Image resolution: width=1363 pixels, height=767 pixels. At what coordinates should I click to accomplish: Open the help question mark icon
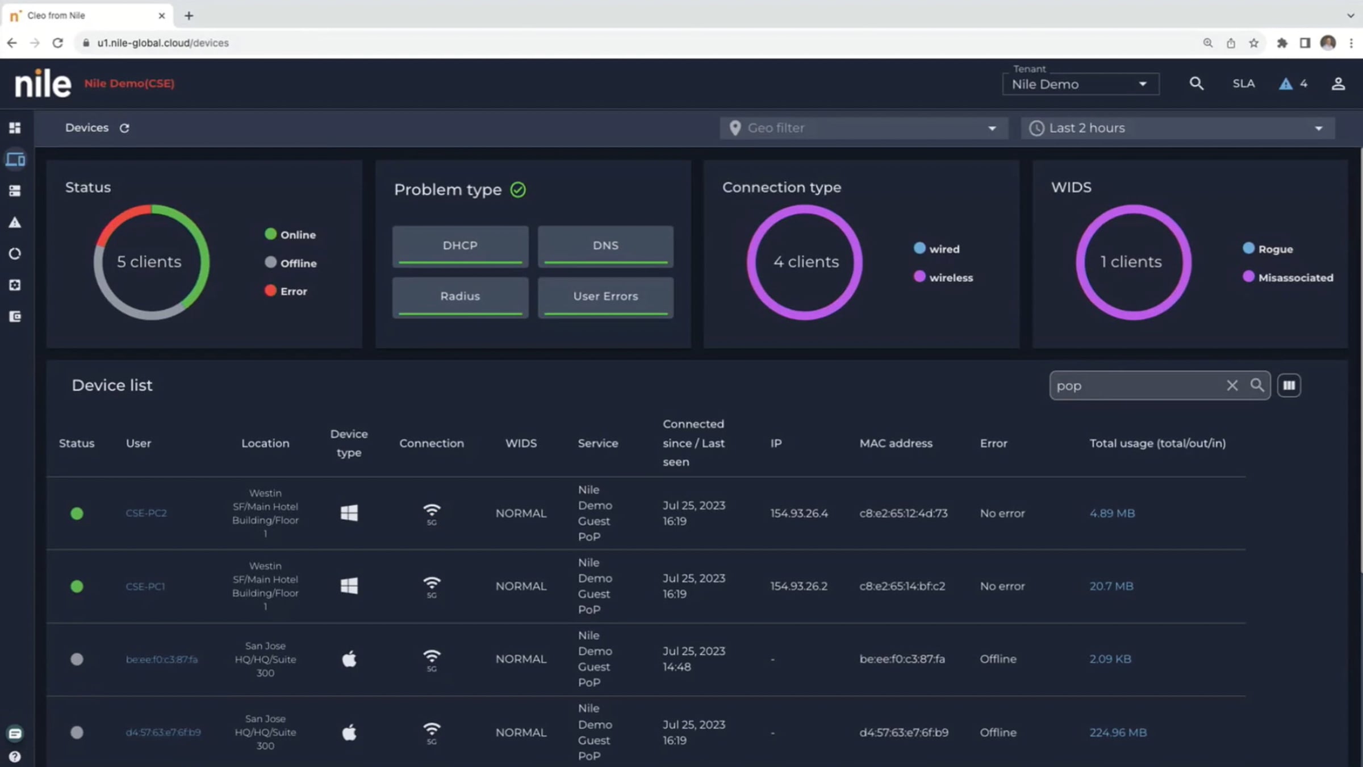[x=15, y=757]
